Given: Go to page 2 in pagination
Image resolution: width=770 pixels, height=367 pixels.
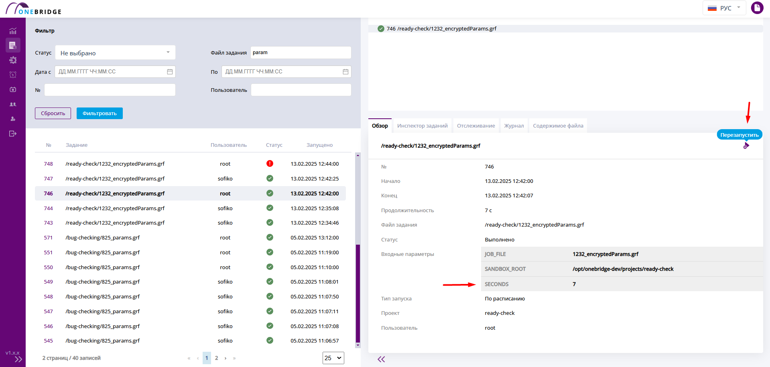Looking at the screenshot, I should (216, 358).
